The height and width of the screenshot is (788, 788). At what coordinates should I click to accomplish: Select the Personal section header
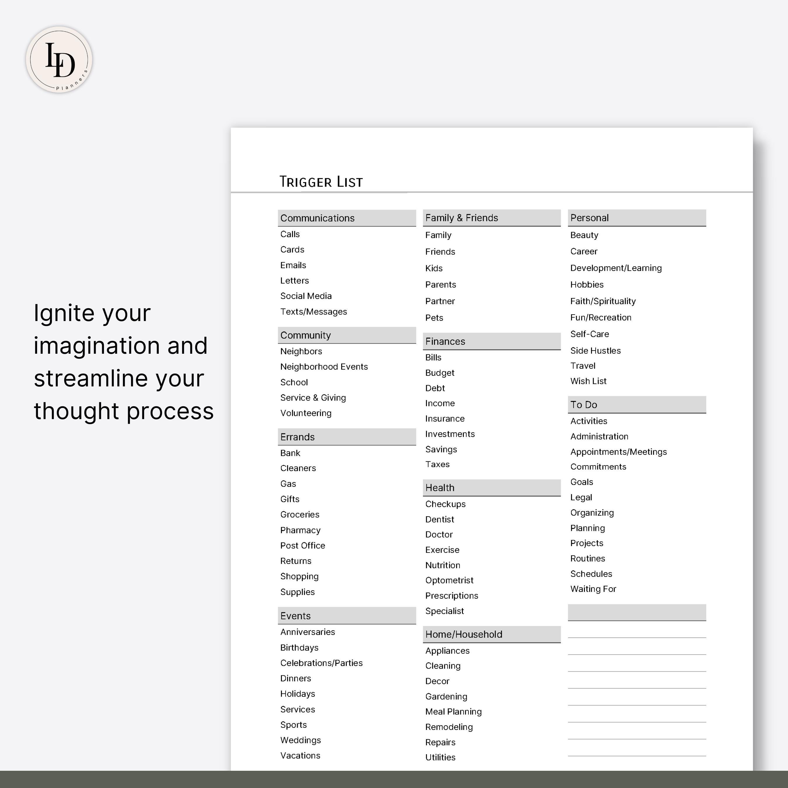click(x=637, y=218)
